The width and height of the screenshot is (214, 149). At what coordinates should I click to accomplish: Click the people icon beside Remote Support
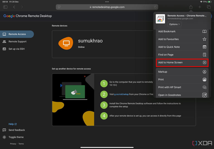[x=4, y=41]
